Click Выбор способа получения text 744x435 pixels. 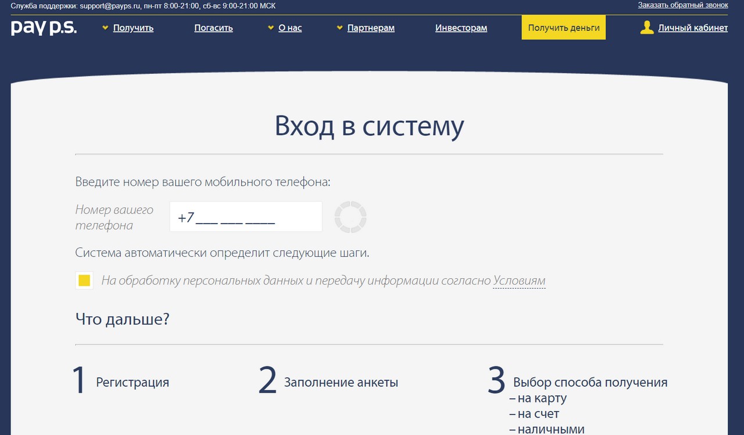click(591, 382)
